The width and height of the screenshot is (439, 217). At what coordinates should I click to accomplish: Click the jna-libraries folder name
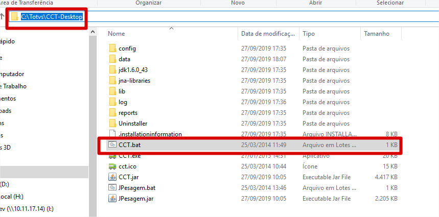pyautogui.click(x=134, y=81)
